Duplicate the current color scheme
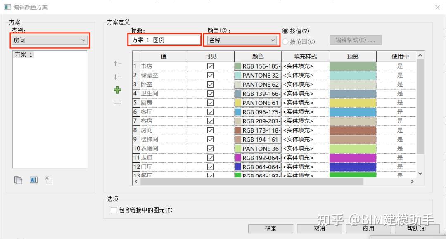The width and height of the screenshot is (446, 239). 18,180
